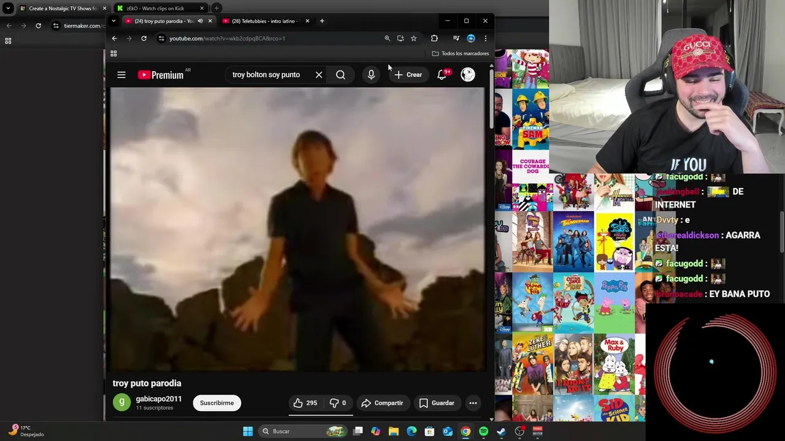Select The Thundermans show thumbnail
Screen dimensions: 785x441
tap(573, 242)
